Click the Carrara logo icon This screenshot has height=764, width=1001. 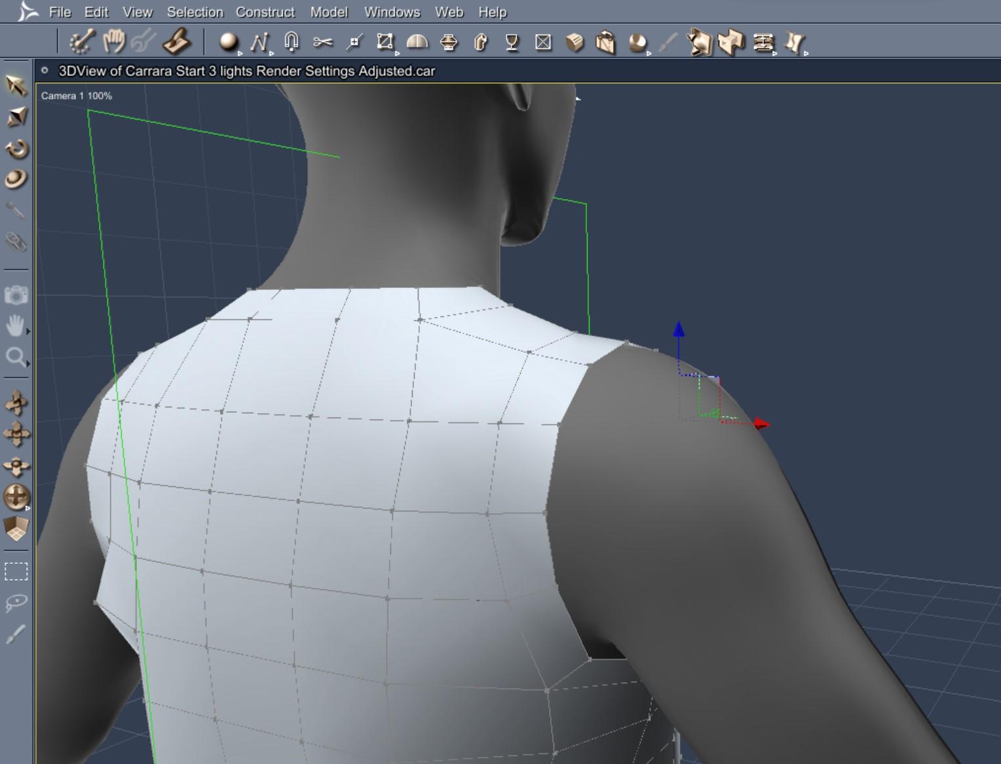click(x=27, y=11)
